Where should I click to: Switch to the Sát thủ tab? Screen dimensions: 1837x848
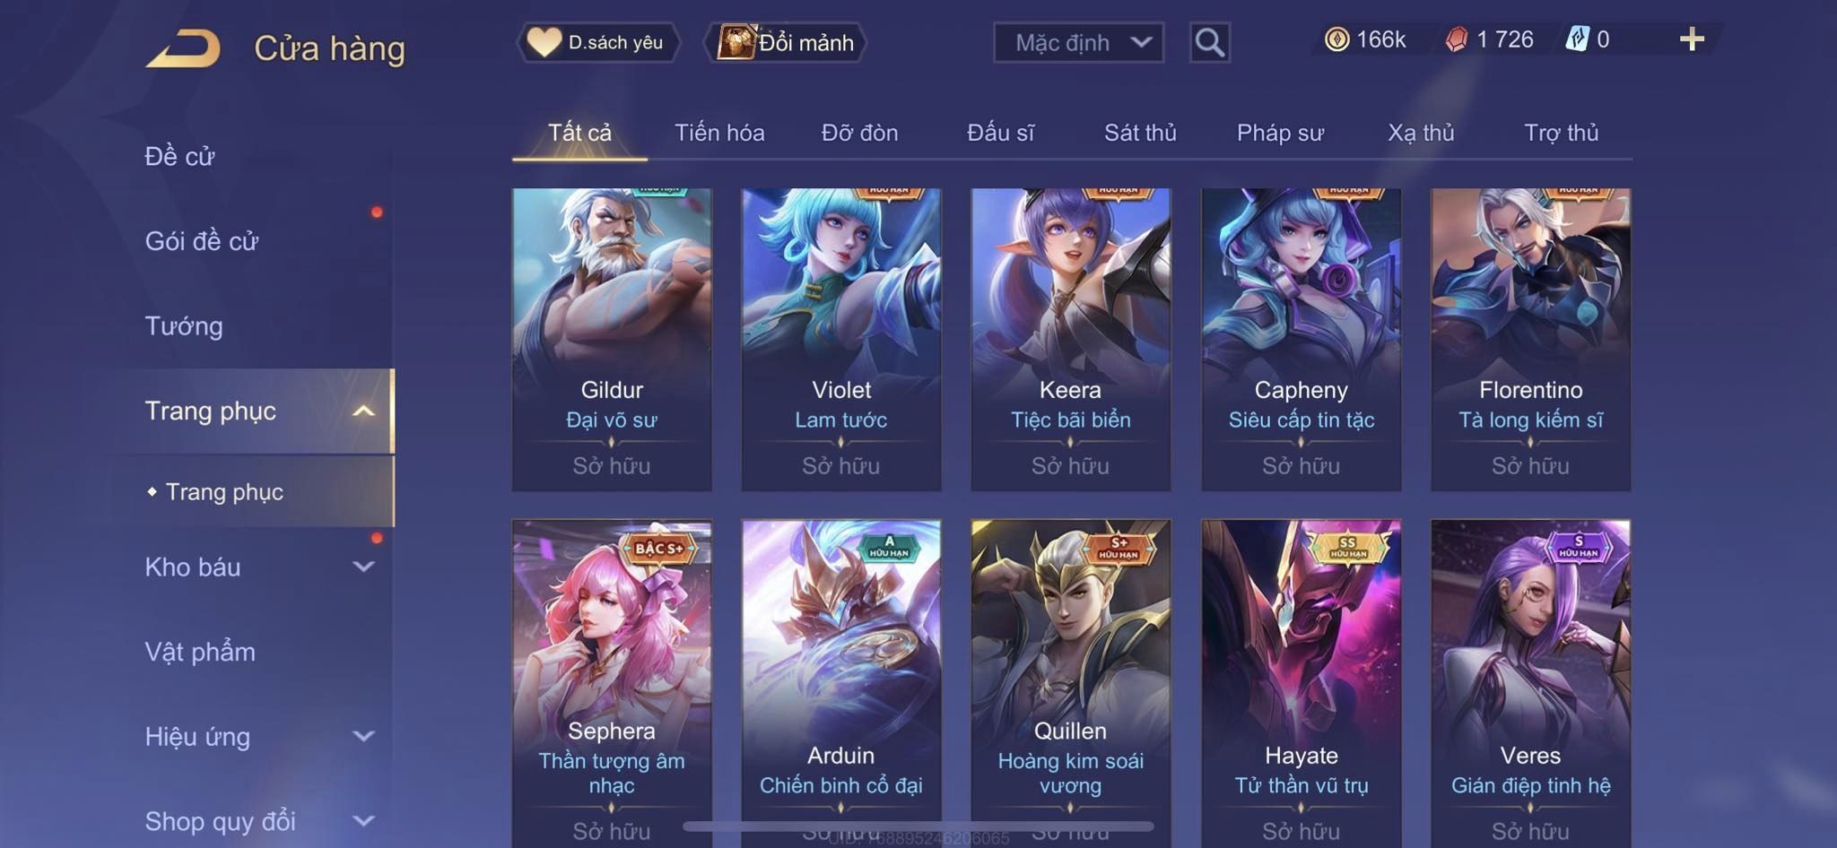[1140, 133]
